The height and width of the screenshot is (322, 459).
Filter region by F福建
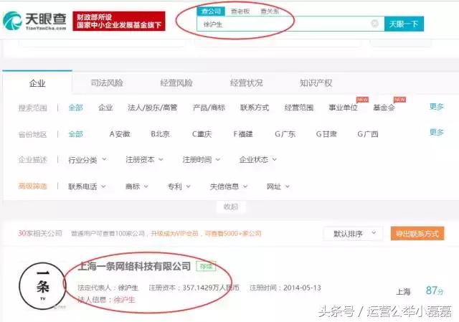click(242, 134)
